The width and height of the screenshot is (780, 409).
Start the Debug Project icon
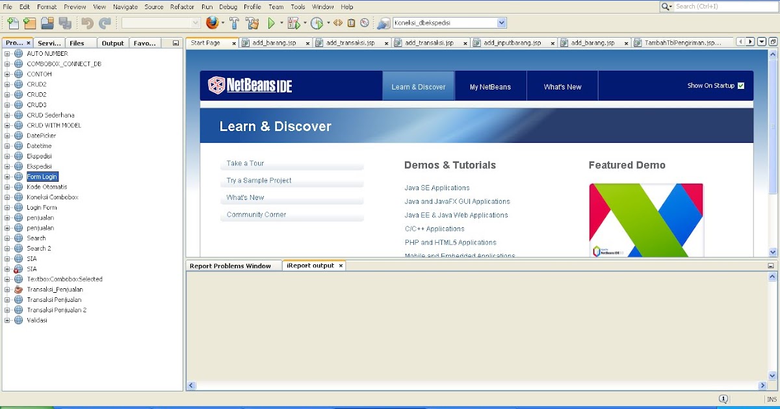point(294,23)
